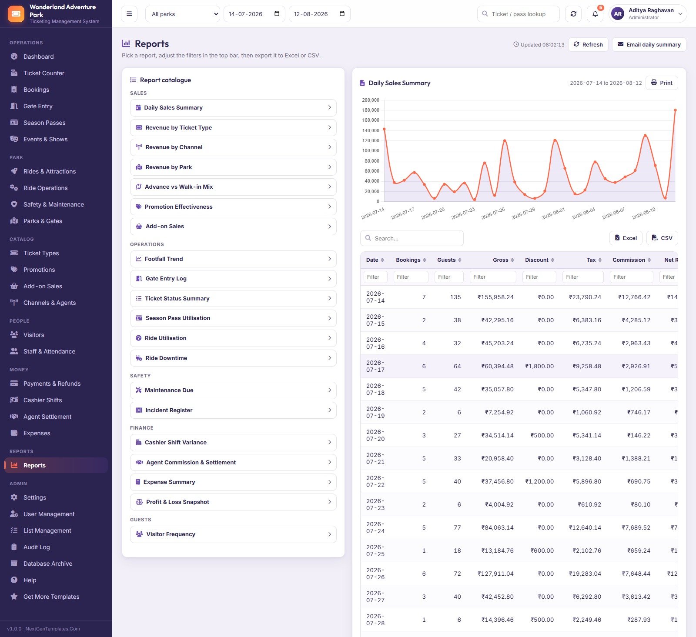Sort table by Bookings column
This screenshot has height=637, width=696.
pyautogui.click(x=411, y=260)
